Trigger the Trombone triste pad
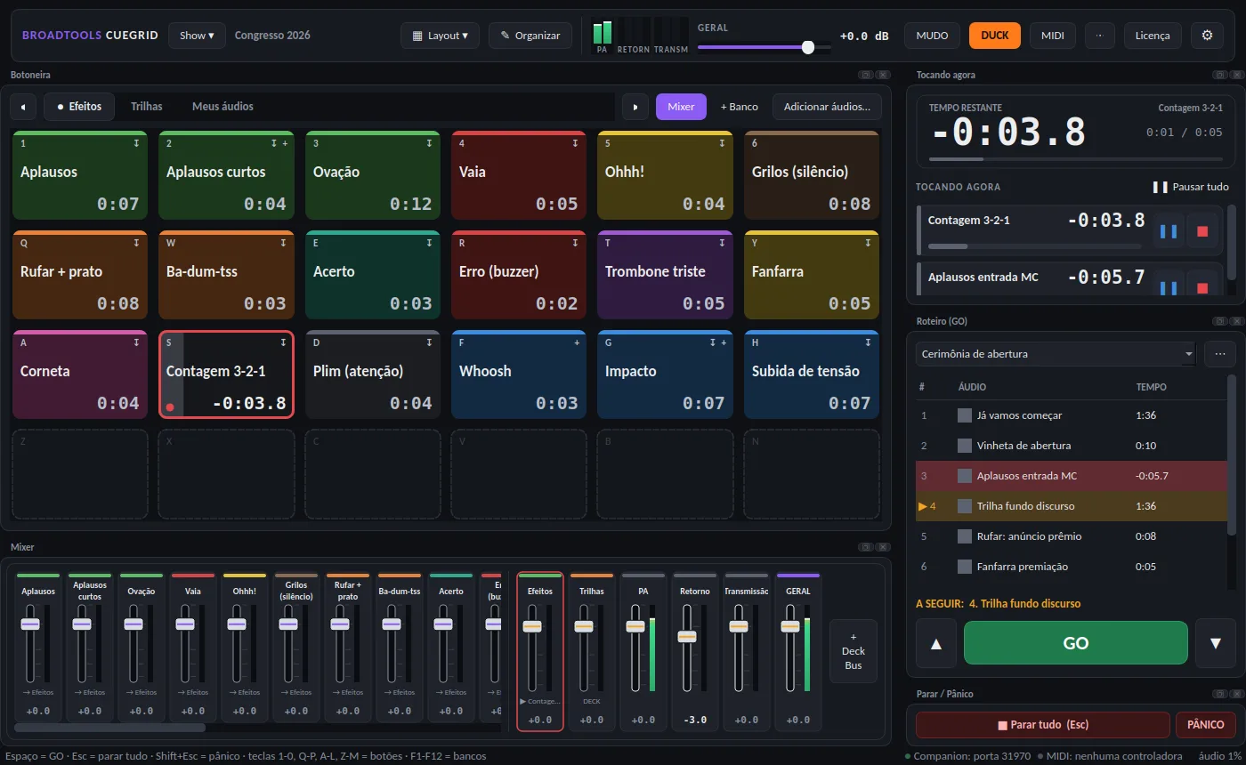Screen dimensions: 1246x765 (x=665, y=275)
